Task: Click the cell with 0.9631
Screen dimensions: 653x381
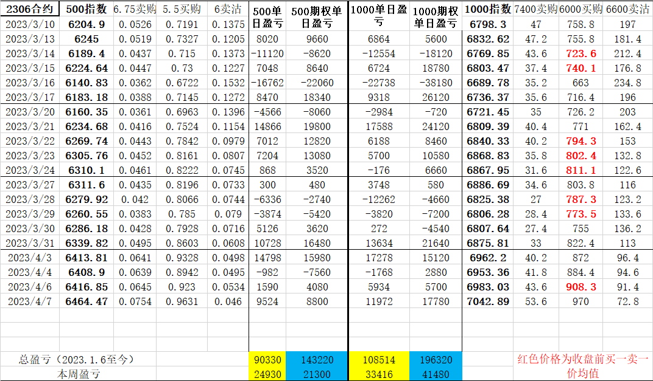Action: pos(182,301)
